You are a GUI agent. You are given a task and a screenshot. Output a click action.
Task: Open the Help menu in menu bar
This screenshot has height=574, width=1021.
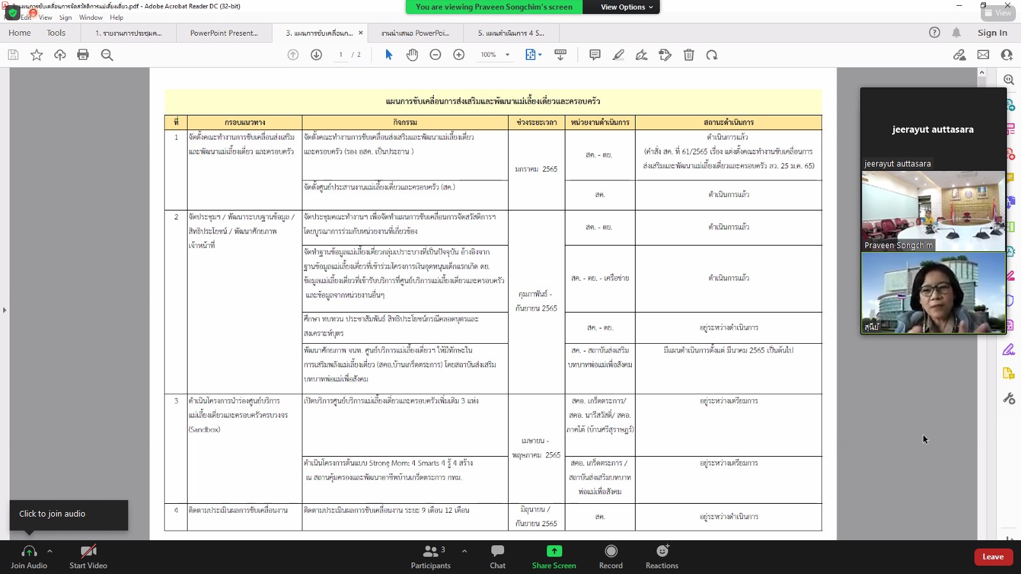pos(116,17)
